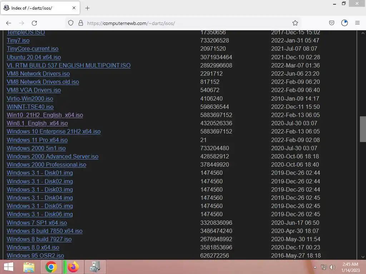The height and width of the screenshot is (274, 366).
Task: Select the Index of /~dartz/isos/ tab
Action: [40, 8]
